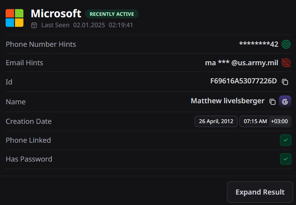Click the red crossed target icon for Email Hints
The height and width of the screenshot is (205, 296).
[286, 63]
